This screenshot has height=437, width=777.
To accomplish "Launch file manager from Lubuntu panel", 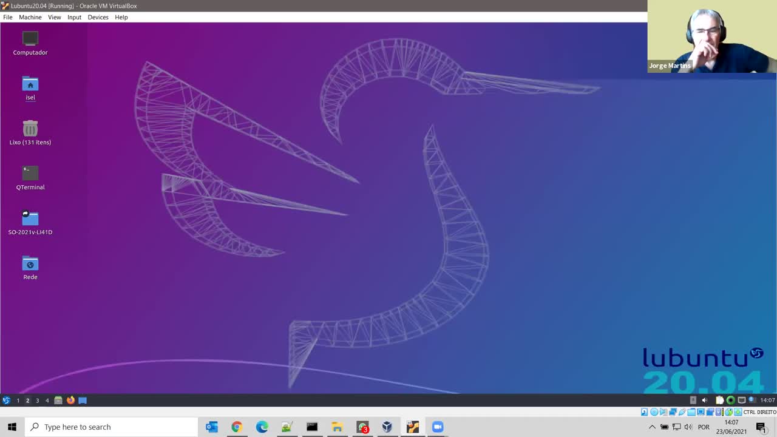I will coord(58,400).
